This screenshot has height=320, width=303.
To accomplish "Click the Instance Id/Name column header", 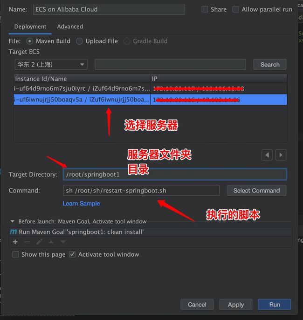I will pyautogui.click(x=82, y=79).
